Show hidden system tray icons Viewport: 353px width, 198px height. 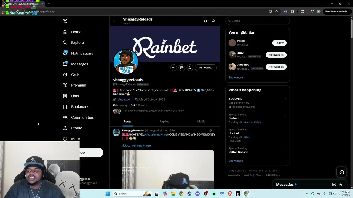pos(307,194)
